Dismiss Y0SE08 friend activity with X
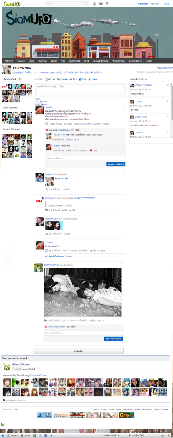The image size is (173, 438). click(x=124, y=173)
